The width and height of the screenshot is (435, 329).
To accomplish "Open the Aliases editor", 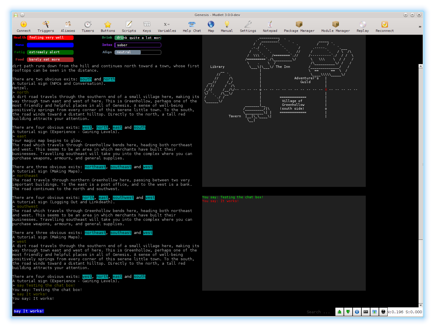I will 68,27.
